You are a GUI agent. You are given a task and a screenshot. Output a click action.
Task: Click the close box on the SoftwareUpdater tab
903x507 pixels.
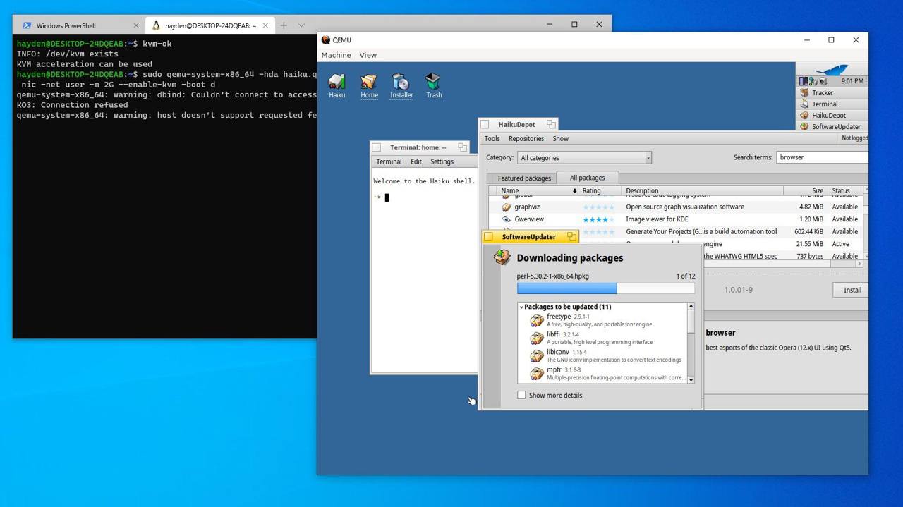tap(488, 236)
